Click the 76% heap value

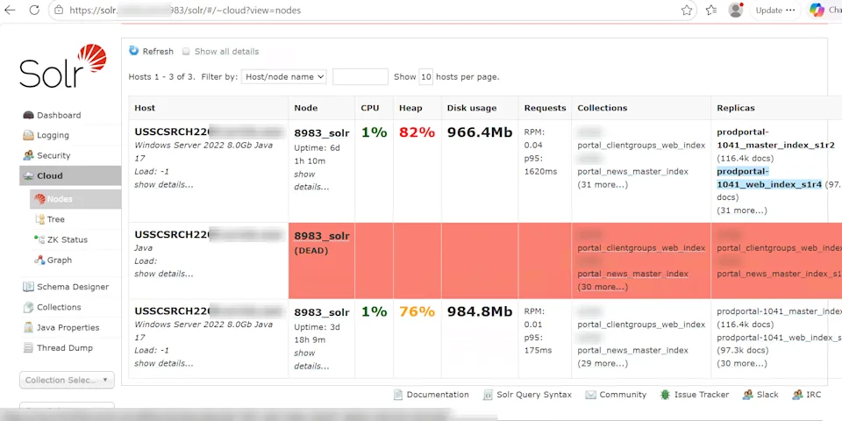pyautogui.click(x=417, y=311)
